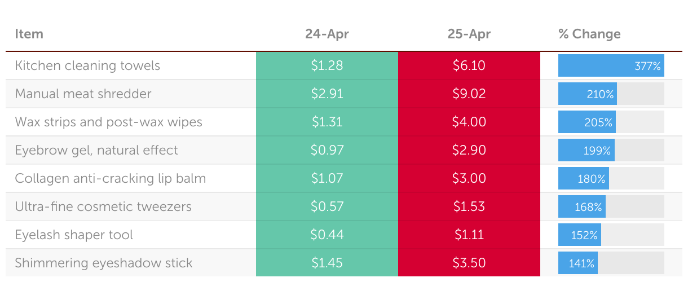
Task: Click the $3.00 price for lip balm
Action: click(469, 178)
